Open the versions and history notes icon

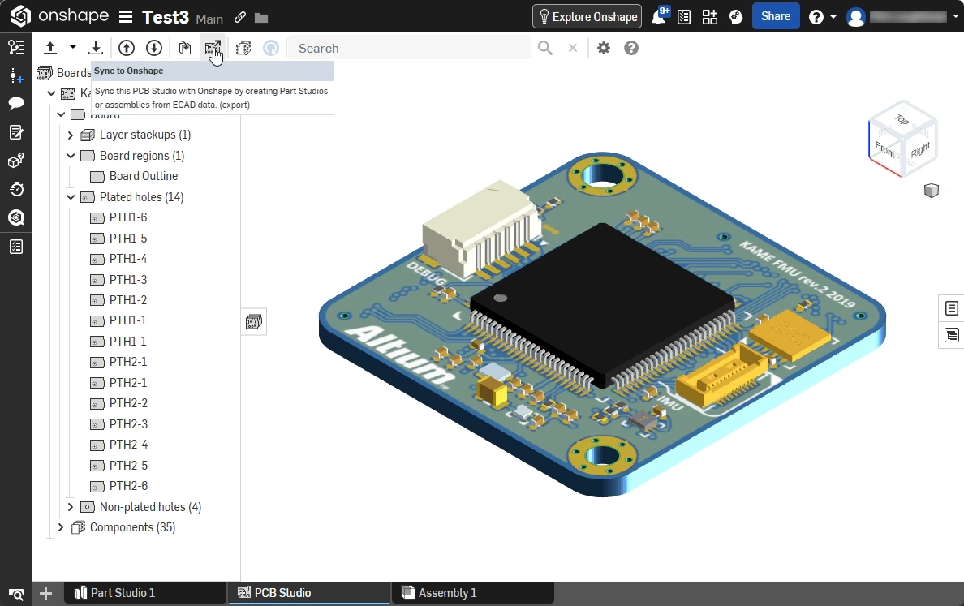[16, 132]
